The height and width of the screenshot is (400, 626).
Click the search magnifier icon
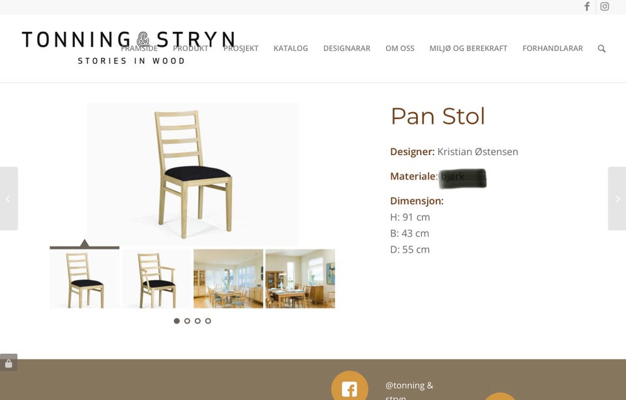coord(602,49)
